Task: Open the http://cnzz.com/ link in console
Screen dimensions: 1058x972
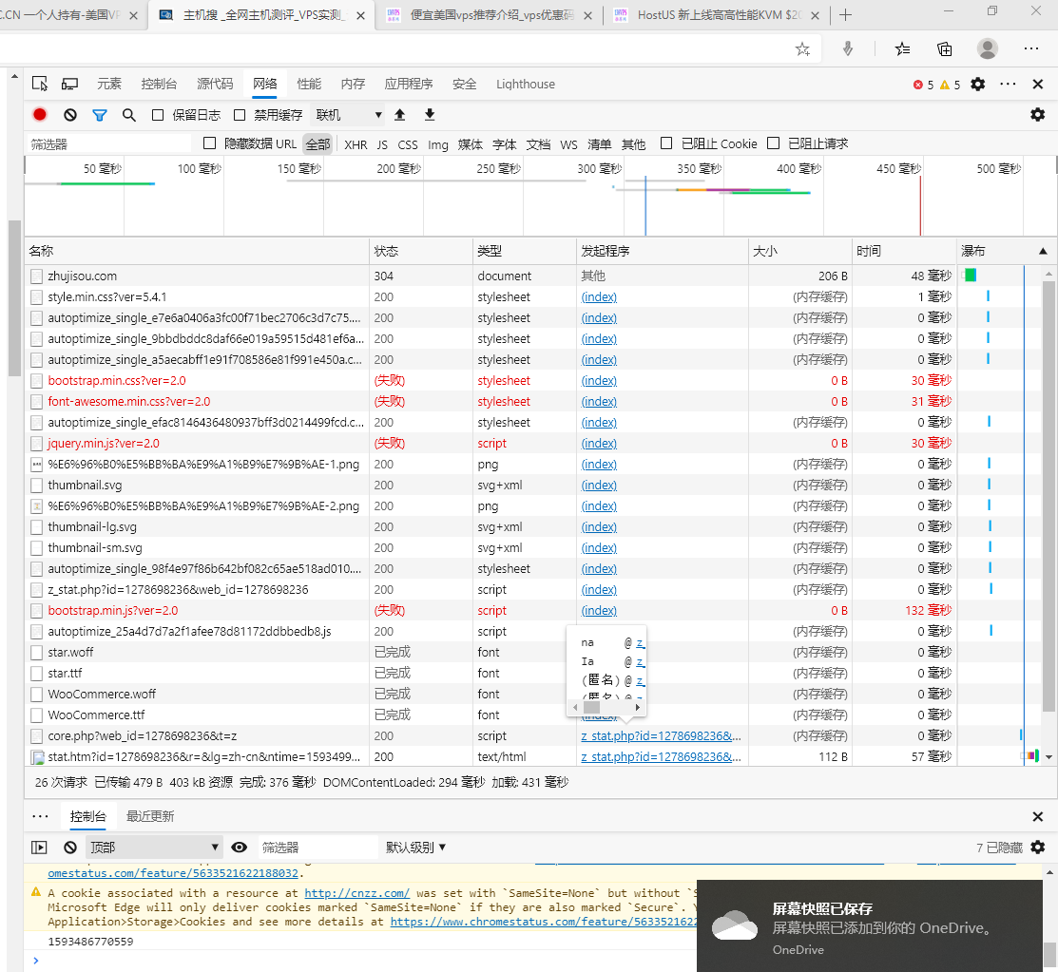Action: click(x=356, y=893)
